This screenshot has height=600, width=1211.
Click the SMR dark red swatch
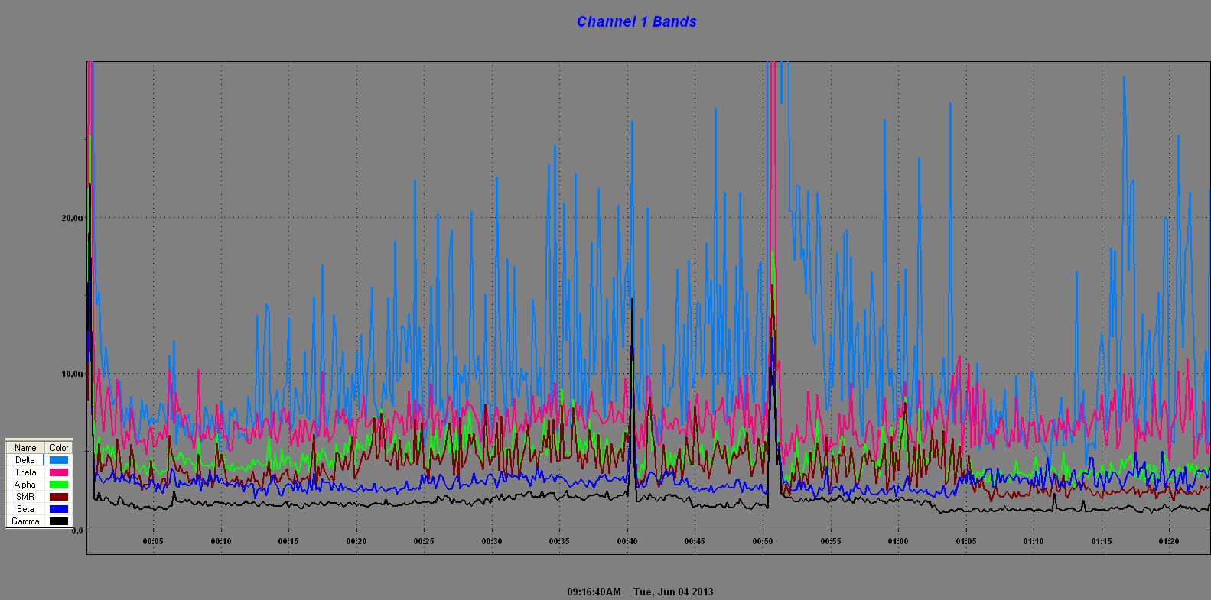tap(59, 497)
